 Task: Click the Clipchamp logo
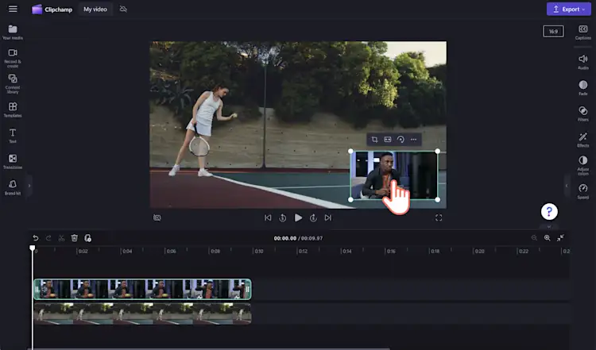point(52,9)
